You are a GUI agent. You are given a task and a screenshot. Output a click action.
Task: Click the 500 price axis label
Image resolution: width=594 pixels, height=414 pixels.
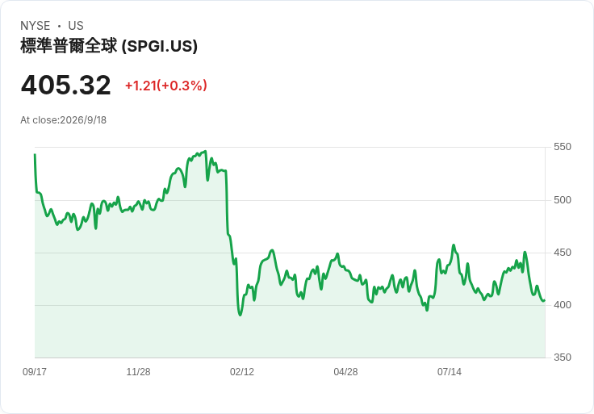coord(563,200)
